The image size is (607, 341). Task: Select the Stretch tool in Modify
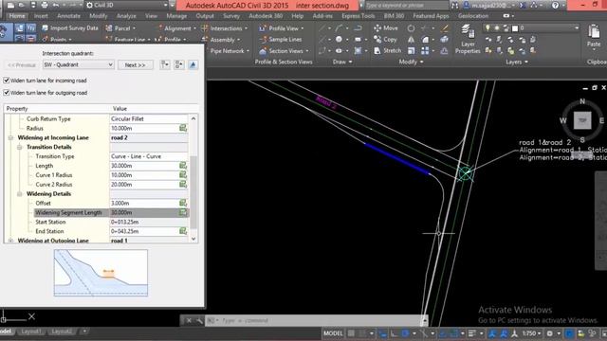click(x=387, y=50)
